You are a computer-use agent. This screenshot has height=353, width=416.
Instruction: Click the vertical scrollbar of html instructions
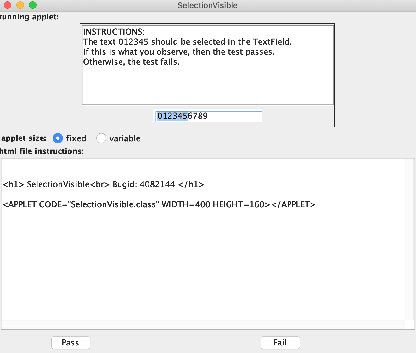click(x=409, y=239)
